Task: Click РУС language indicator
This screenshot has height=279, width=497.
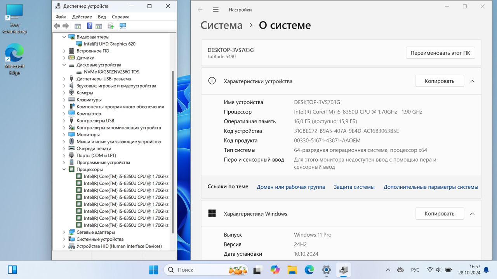Action: (415, 270)
